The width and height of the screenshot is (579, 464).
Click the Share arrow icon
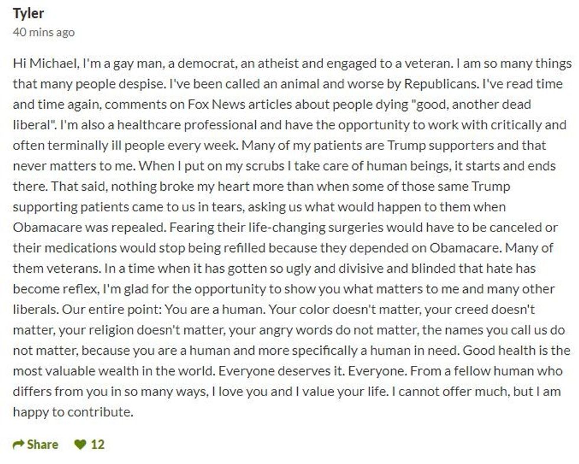(19, 445)
